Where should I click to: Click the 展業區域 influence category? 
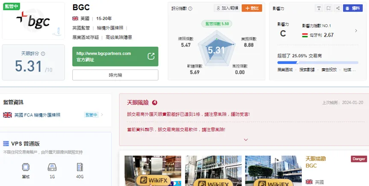click(x=285, y=70)
